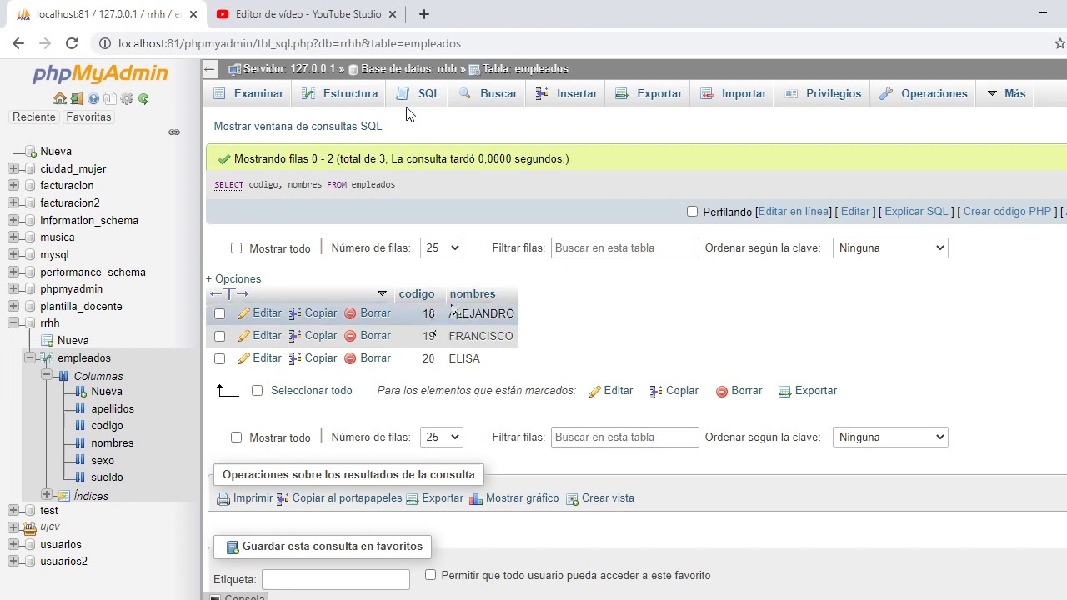Click the column icon beside sueldo

tap(80, 477)
